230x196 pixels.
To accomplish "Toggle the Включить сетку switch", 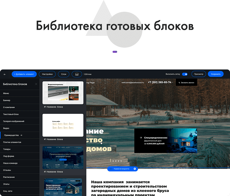I will click(185, 74).
